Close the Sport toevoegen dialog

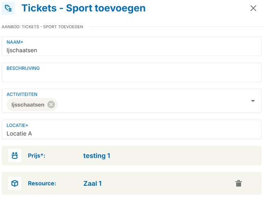253,8
